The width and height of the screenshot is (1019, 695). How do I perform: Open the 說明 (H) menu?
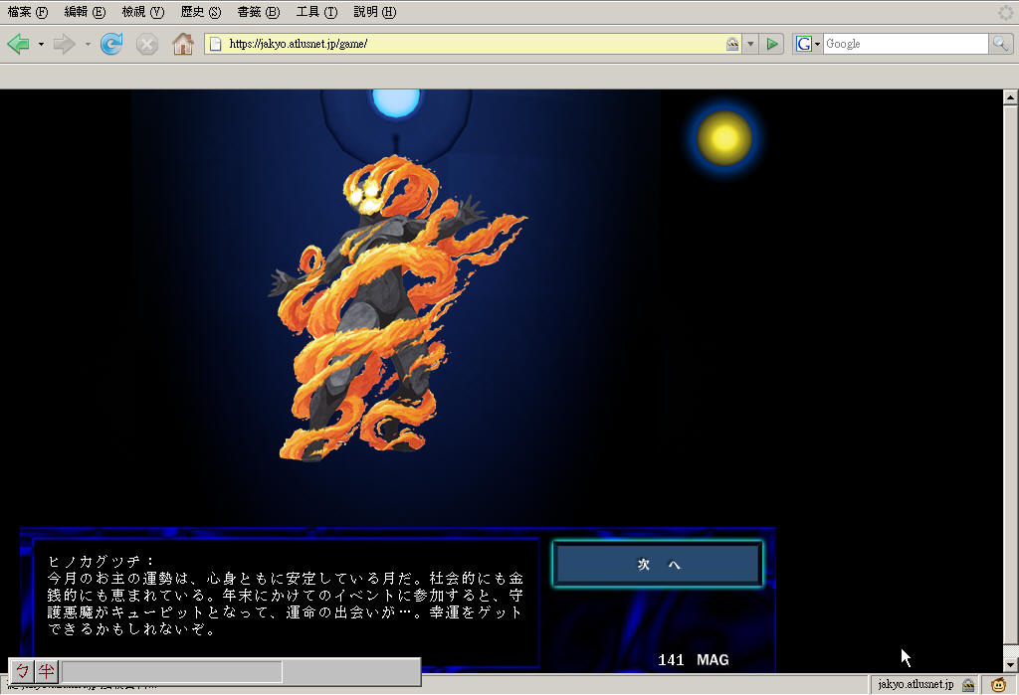(x=375, y=12)
